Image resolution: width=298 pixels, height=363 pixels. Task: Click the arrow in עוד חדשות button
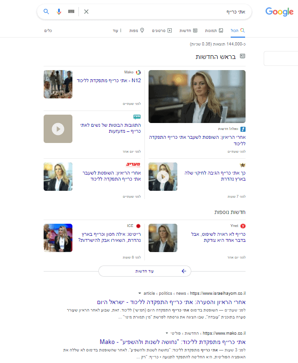click(x=184, y=271)
